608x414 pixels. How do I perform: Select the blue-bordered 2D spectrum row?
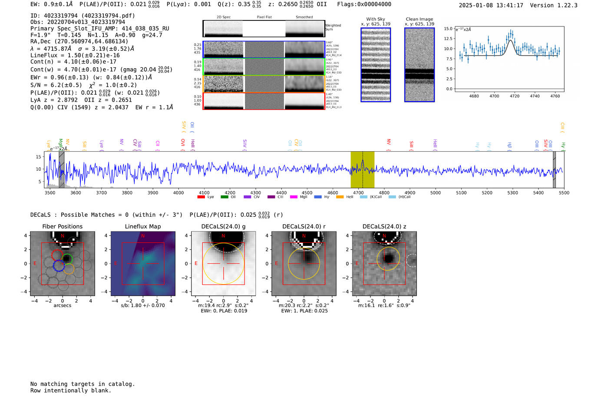coord(264,50)
